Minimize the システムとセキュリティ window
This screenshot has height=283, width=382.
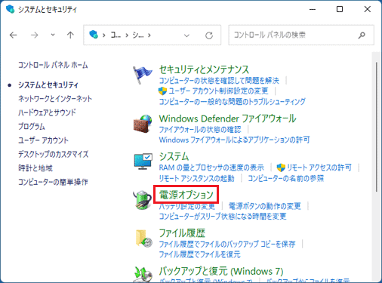(x=313, y=9)
